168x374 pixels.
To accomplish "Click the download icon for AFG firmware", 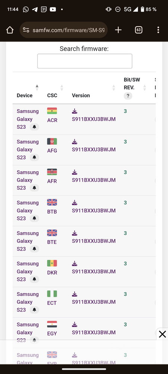I will pos(75,142).
